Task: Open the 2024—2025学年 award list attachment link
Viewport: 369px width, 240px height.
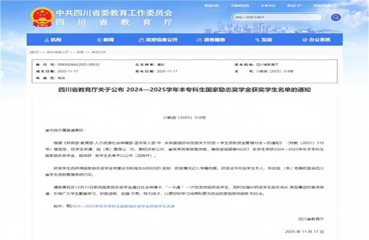Action: pos(123,206)
